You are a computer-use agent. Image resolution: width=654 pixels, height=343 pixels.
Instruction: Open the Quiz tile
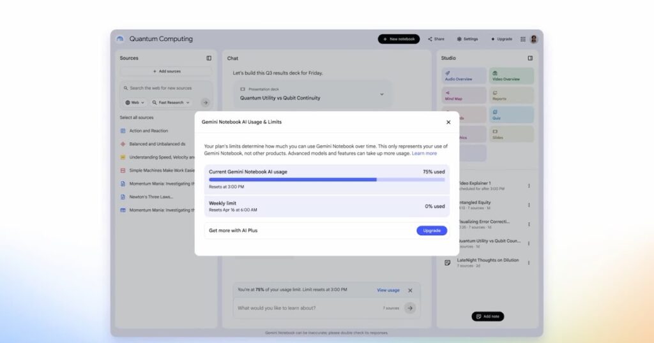(x=512, y=115)
